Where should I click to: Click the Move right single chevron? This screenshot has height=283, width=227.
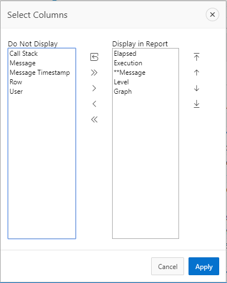(94, 88)
